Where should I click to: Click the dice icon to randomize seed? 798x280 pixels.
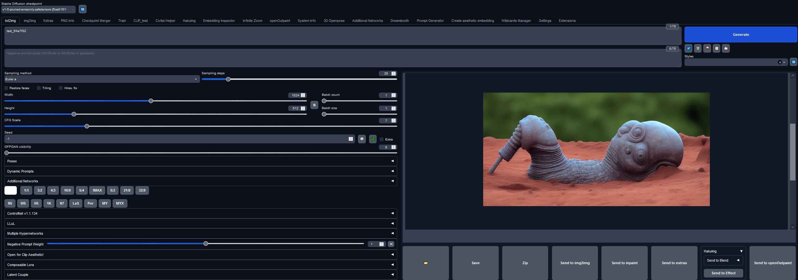tap(362, 139)
